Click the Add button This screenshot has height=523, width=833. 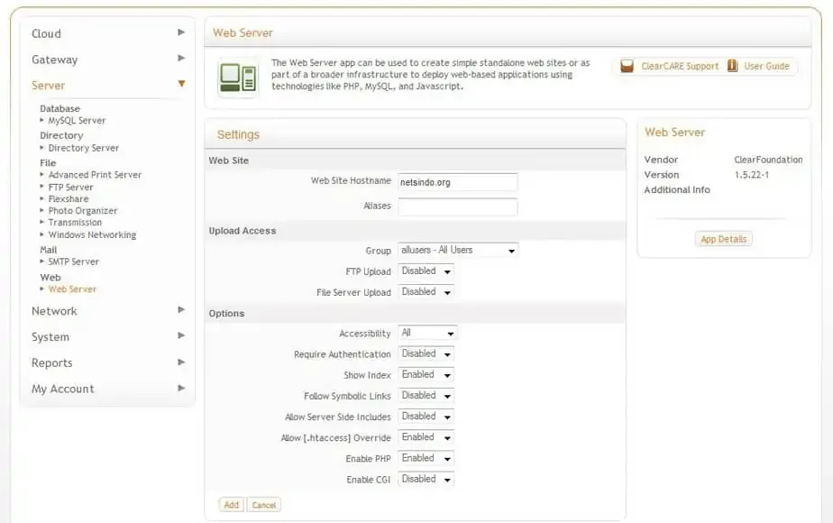coord(232,505)
